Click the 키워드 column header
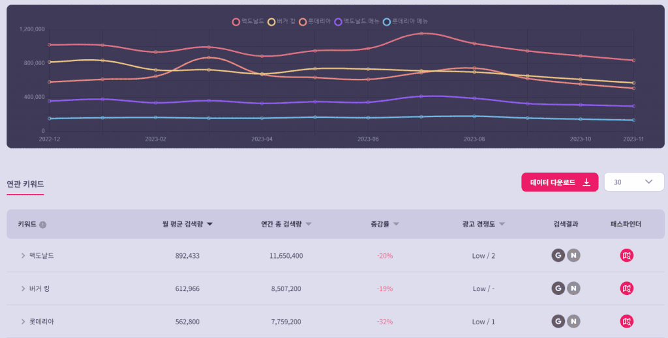668x338 pixels. [x=27, y=224]
